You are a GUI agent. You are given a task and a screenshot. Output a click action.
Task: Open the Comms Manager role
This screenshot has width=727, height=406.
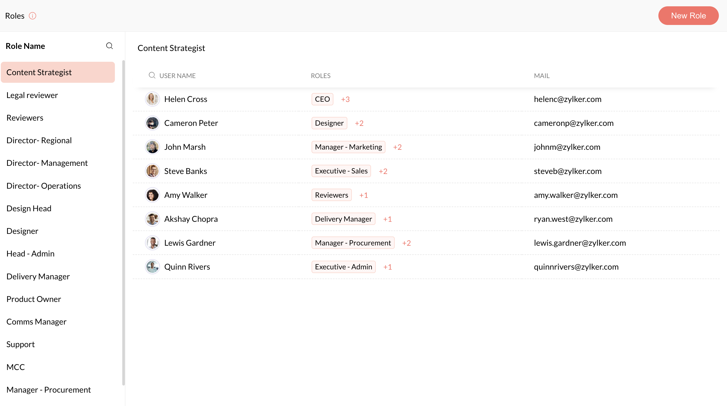click(36, 322)
